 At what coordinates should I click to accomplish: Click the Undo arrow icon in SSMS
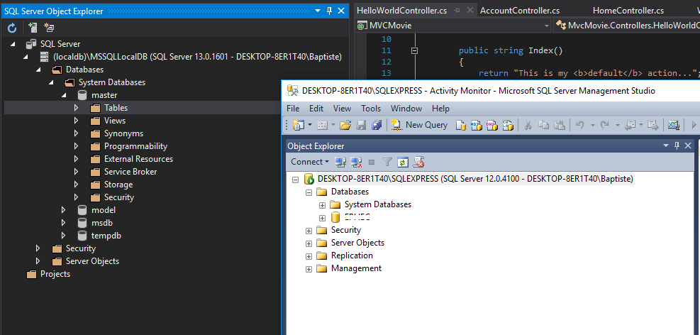click(580, 125)
